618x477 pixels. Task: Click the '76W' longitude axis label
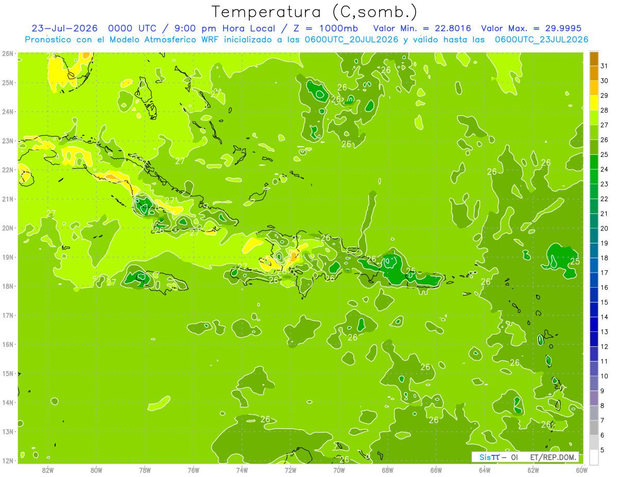coord(194,470)
